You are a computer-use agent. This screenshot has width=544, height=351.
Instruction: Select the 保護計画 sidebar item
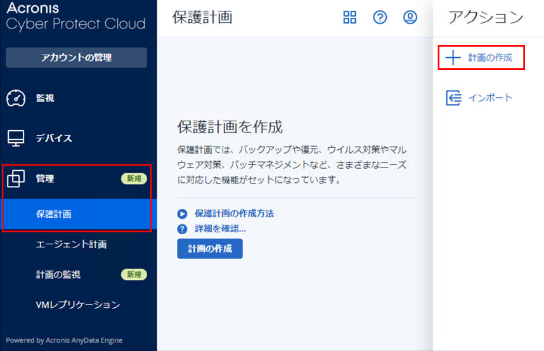(x=79, y=214)
